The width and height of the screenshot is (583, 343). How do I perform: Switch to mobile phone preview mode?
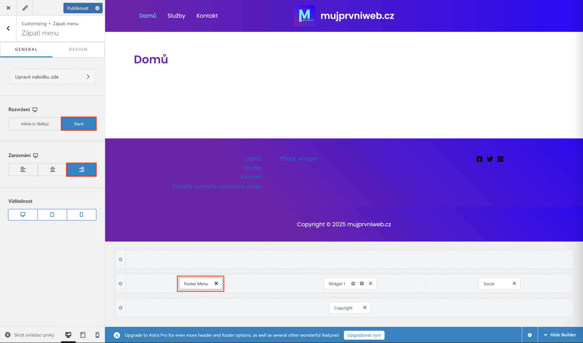tap(97, 335)
